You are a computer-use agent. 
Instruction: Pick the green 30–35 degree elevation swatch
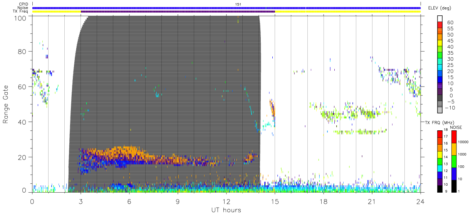pos(440,56)
